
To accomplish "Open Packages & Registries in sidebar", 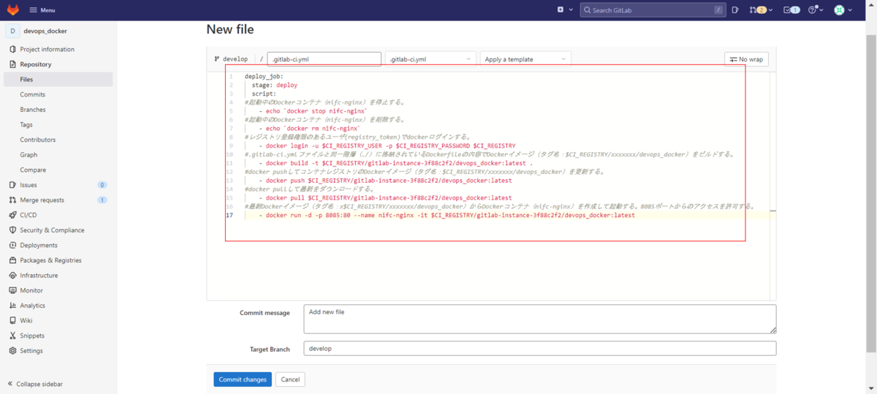I will (50, 260).
